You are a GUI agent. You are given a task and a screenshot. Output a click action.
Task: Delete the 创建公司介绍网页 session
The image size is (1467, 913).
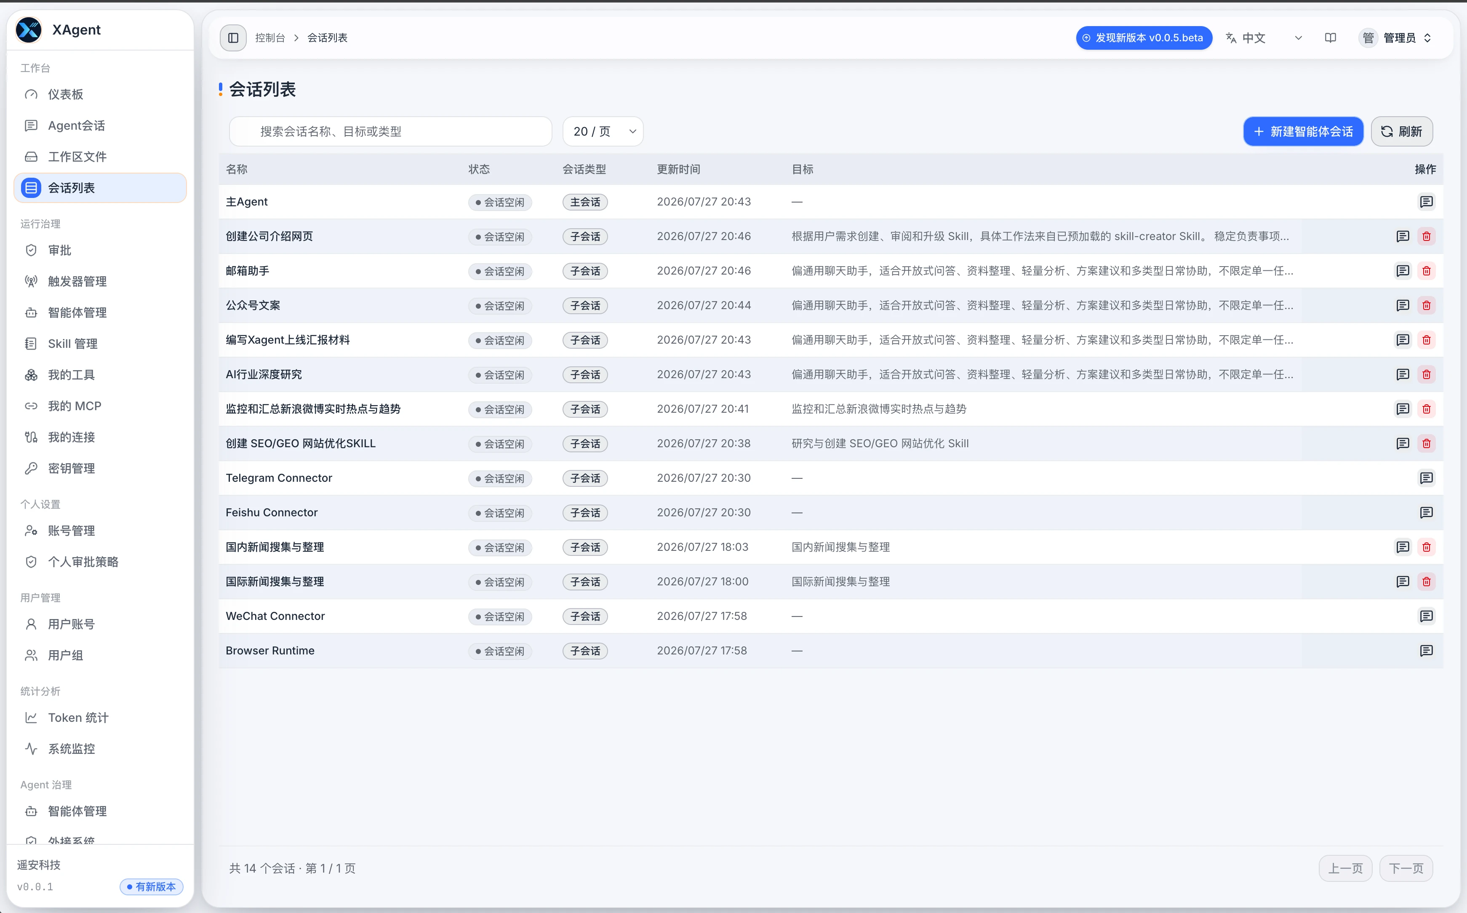(x=1426, y=236)
